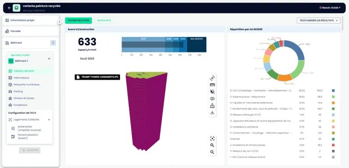Click the Logements Collectifs icon
The width and height of the screenshot is (349, 168).
coord(10,120)
